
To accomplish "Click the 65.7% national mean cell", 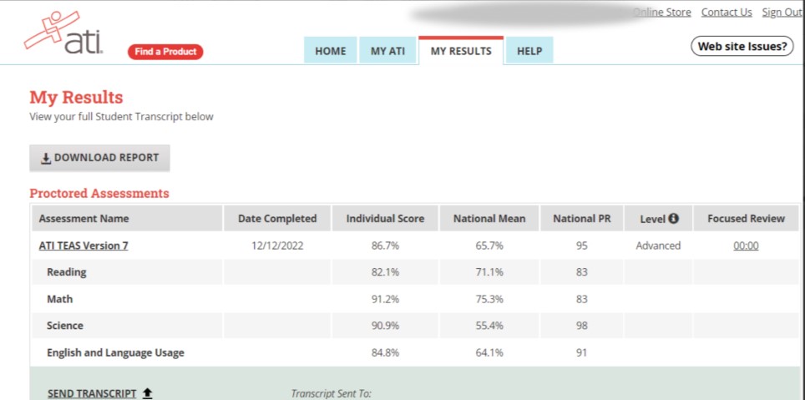I will [x=489, y=246].
